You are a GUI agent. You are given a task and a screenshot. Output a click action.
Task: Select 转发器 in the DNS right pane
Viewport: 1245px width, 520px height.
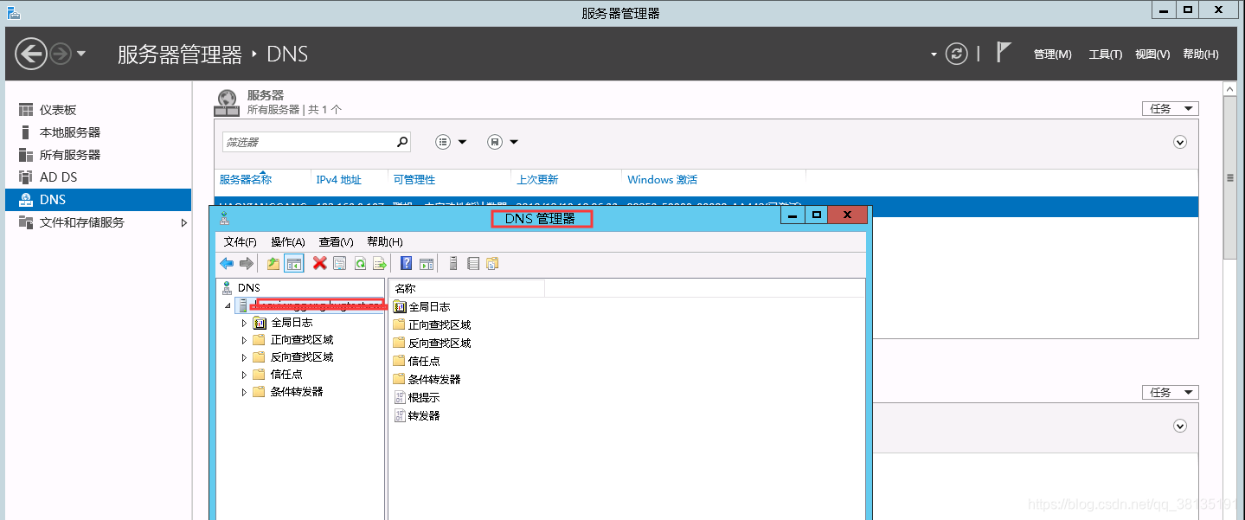[416, 416]
